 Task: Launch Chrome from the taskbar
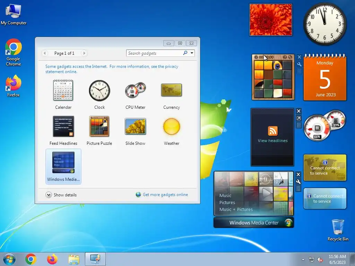(x=31, y=259)
